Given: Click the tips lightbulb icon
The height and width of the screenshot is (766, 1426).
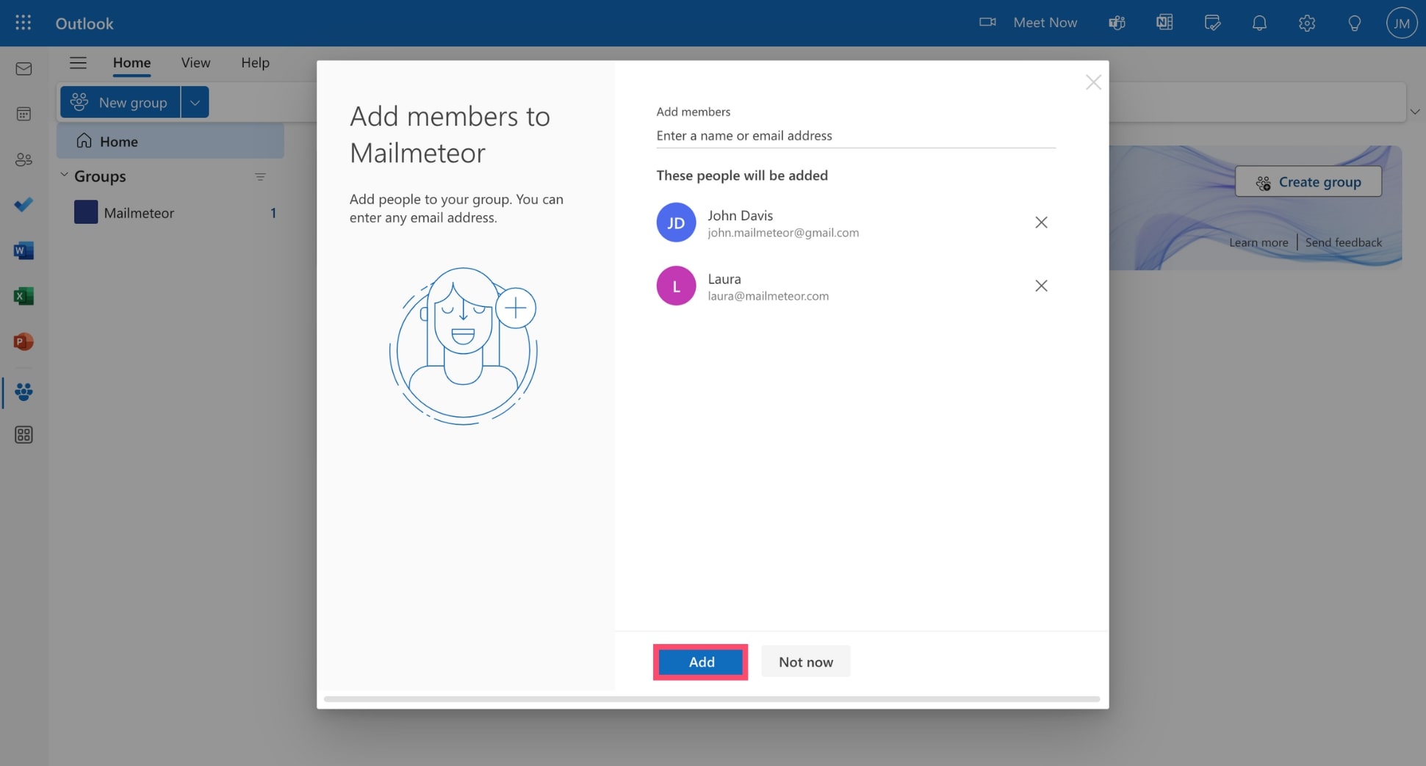Looking at the screenshot, I should coord(1354,23).
